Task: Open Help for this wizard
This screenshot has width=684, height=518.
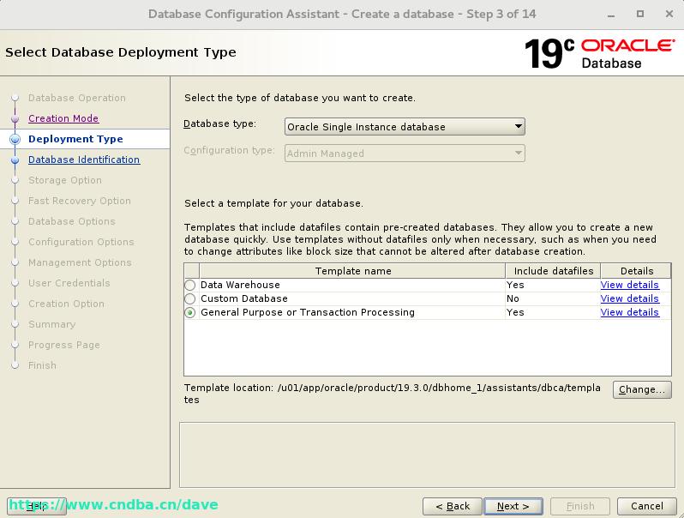Action: pyautogui.click(x=37, y=506)
